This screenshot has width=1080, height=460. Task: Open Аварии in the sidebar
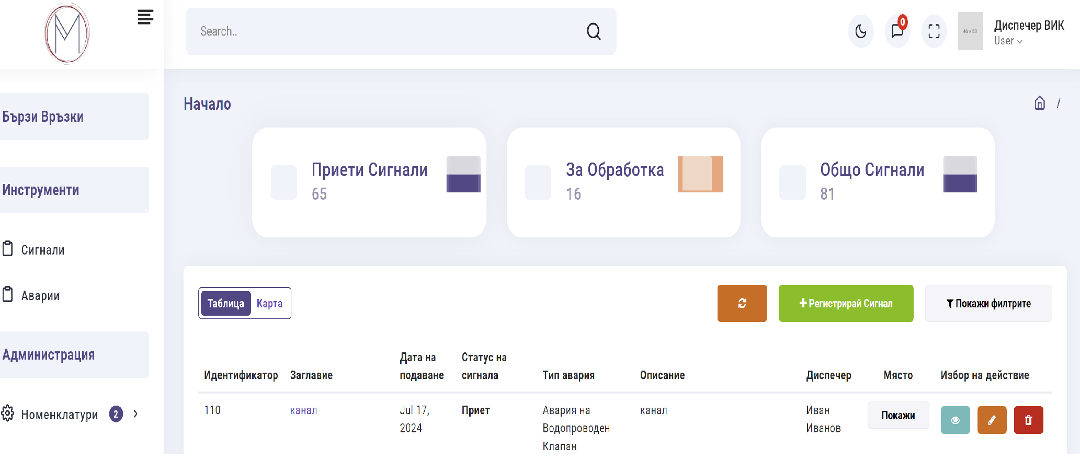point(40,296)
